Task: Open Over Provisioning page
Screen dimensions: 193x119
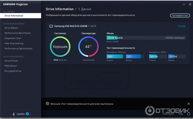Action: point(14,43)
